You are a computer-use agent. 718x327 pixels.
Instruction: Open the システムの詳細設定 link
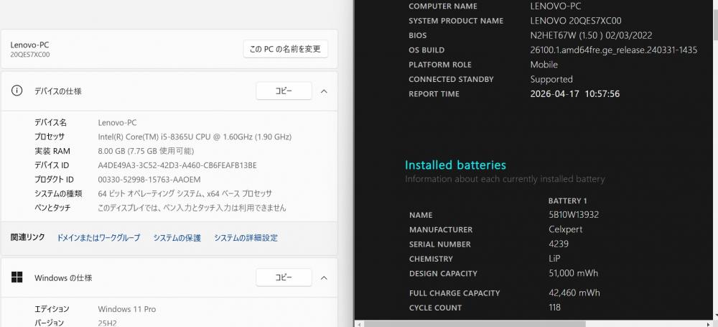pos(246,238)
